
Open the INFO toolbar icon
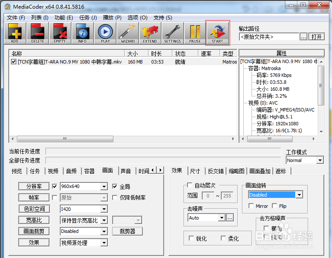pos(82,33)
